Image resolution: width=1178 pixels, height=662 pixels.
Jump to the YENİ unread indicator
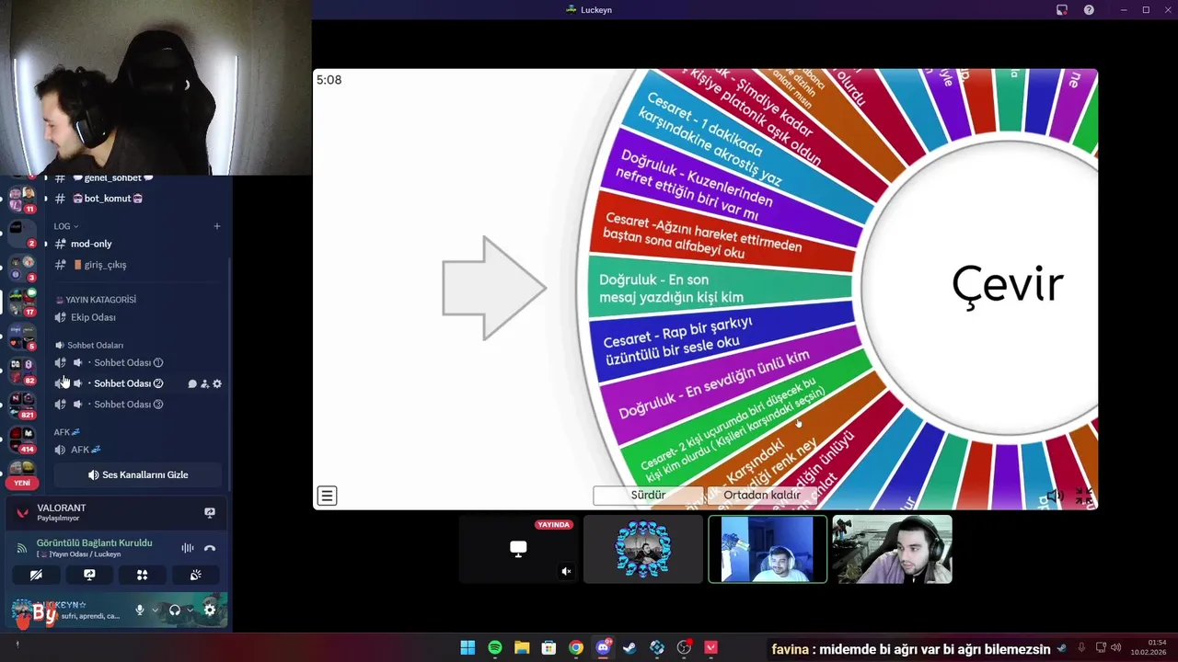[22, 483]
